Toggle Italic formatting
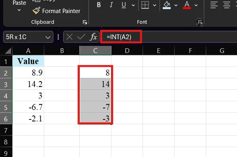Screen dimensions: 237x157 [111, 5]
